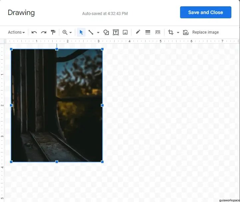This screenshot has height=202, width=240.
Task: Activate the Crop image tool
Action: coord(171,32)
